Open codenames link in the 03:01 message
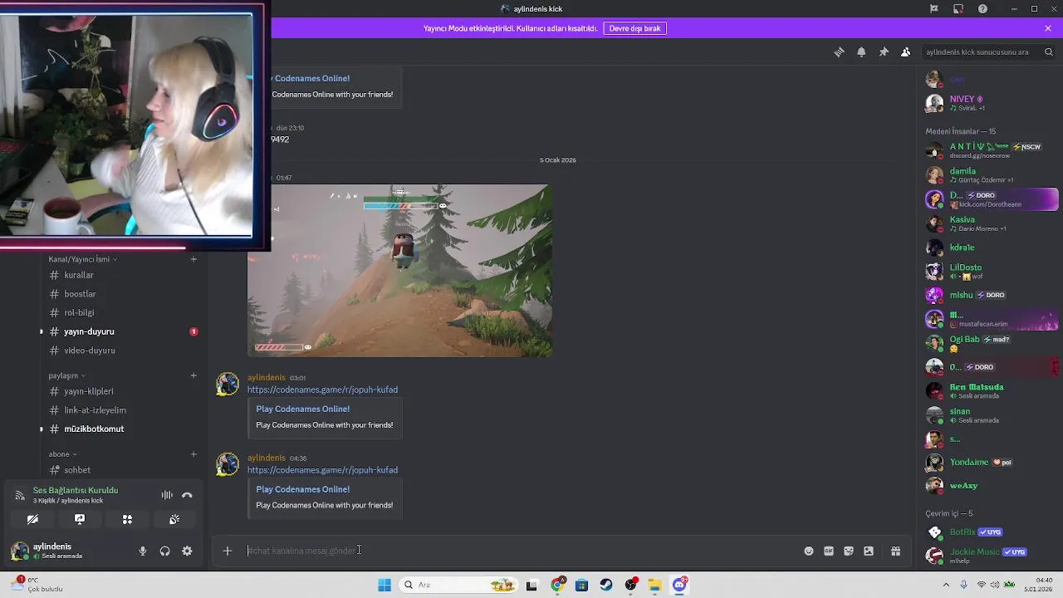The height and width of the screenshot is (598, 1063). tap(322, 390)
